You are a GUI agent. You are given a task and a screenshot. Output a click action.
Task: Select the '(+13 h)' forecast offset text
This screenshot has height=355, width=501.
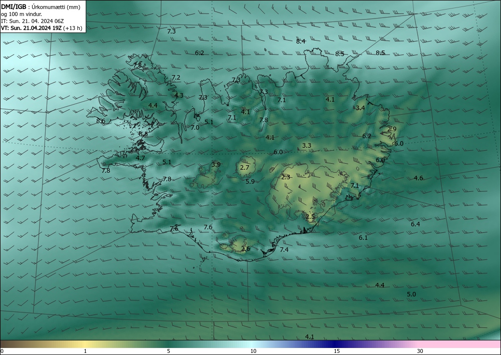click(73, 28)
